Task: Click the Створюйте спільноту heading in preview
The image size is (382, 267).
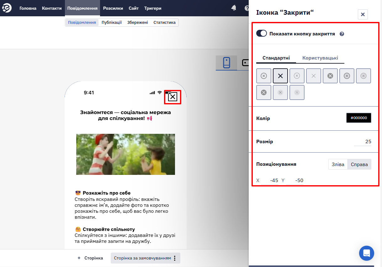Action: [x=109, y=229]
